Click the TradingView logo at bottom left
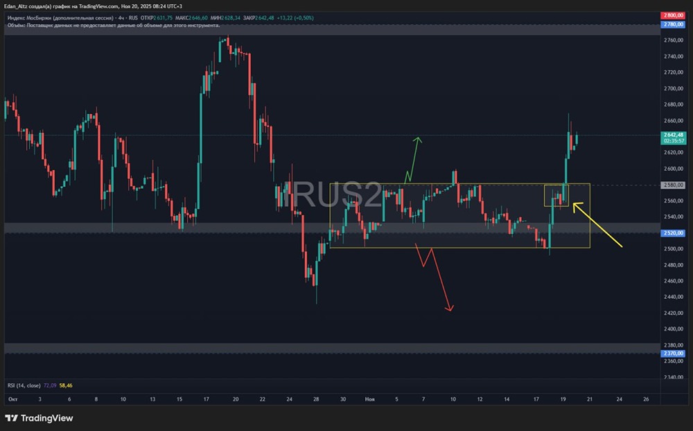This screenshot has width=693, height=431. click(39, 419)
